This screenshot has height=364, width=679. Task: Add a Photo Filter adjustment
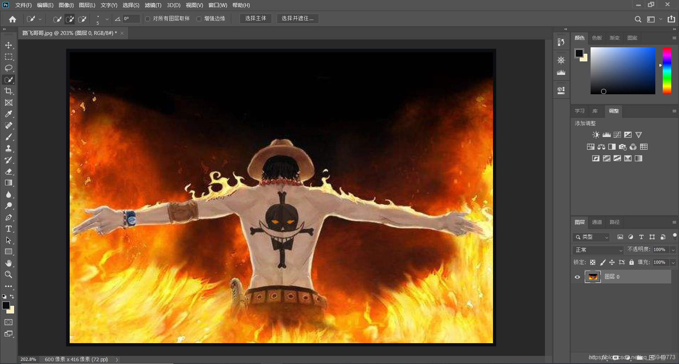pos(622,147)
